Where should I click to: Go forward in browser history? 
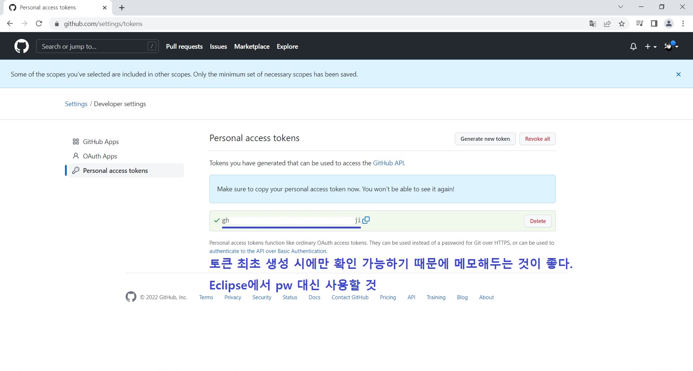coord(24,24)
